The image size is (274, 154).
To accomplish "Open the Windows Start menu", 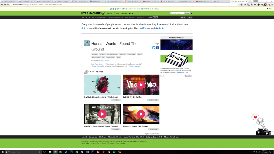I will click(2, 152).
